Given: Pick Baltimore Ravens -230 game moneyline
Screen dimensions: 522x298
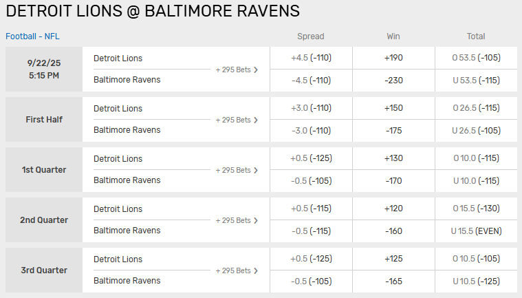Looking at the screenshot, I should point(393,80).
